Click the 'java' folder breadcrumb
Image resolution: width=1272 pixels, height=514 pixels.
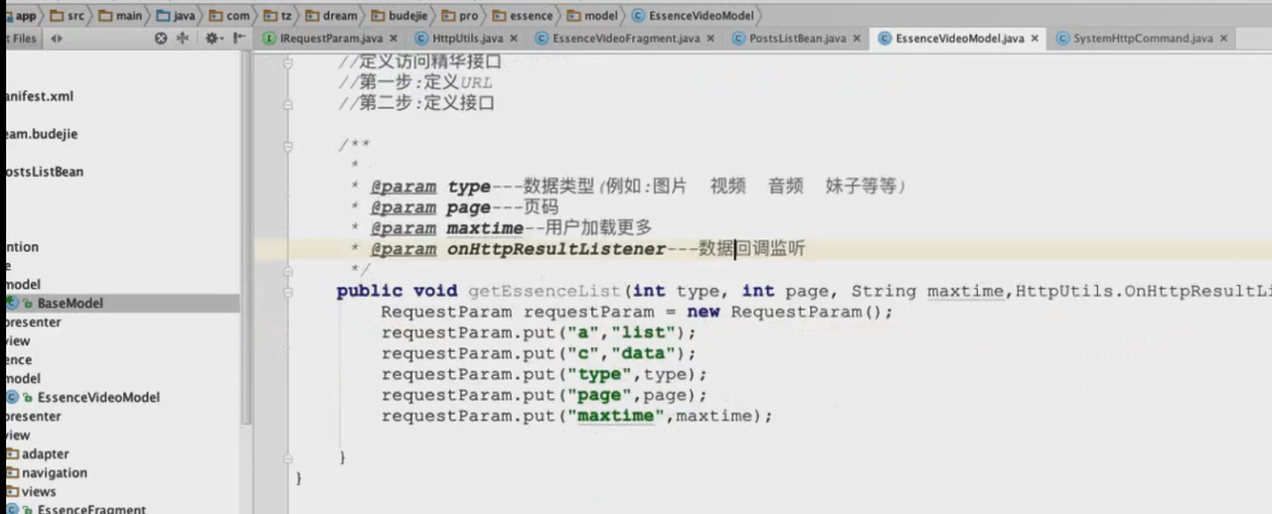point(177,15)
